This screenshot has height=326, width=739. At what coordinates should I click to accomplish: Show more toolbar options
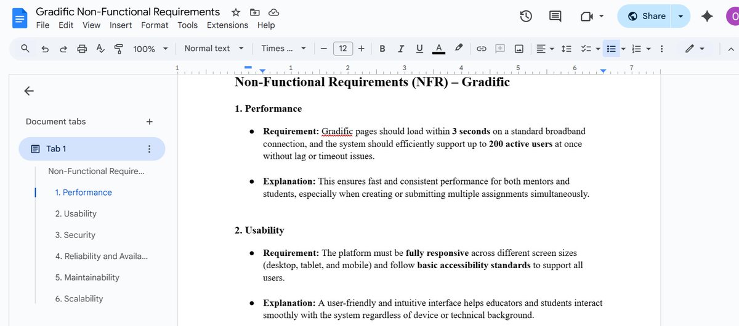662,49
